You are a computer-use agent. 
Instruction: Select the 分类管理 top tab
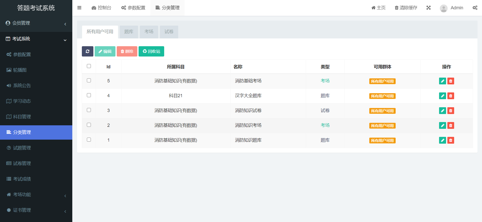point(167,8)
